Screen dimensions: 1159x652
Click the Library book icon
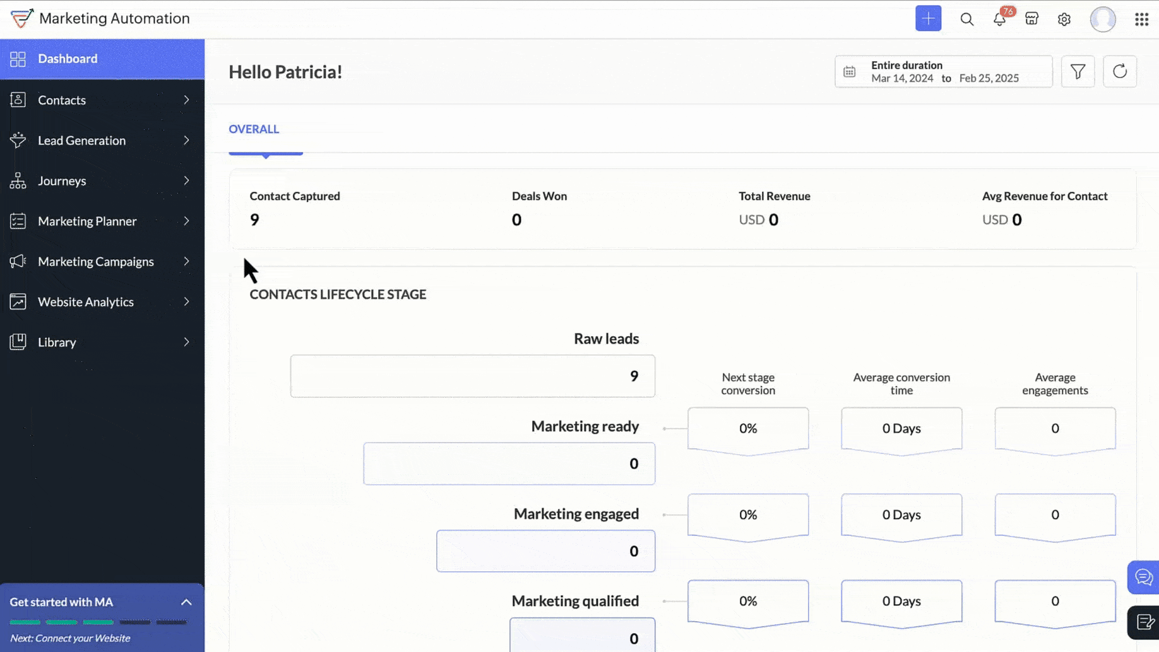[x=18, y=342]
